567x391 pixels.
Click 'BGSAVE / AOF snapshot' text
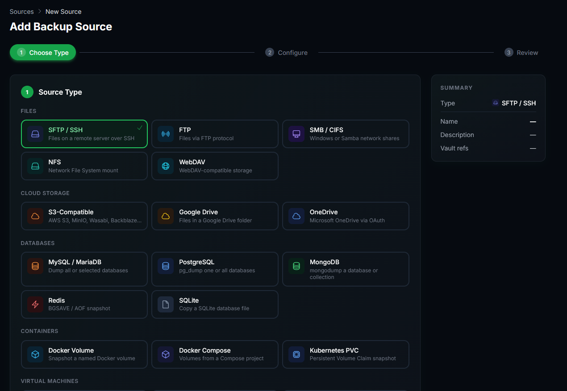79,308
